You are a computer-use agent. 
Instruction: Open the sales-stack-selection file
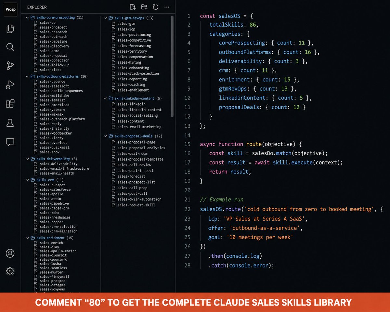(x=138, y=73)
